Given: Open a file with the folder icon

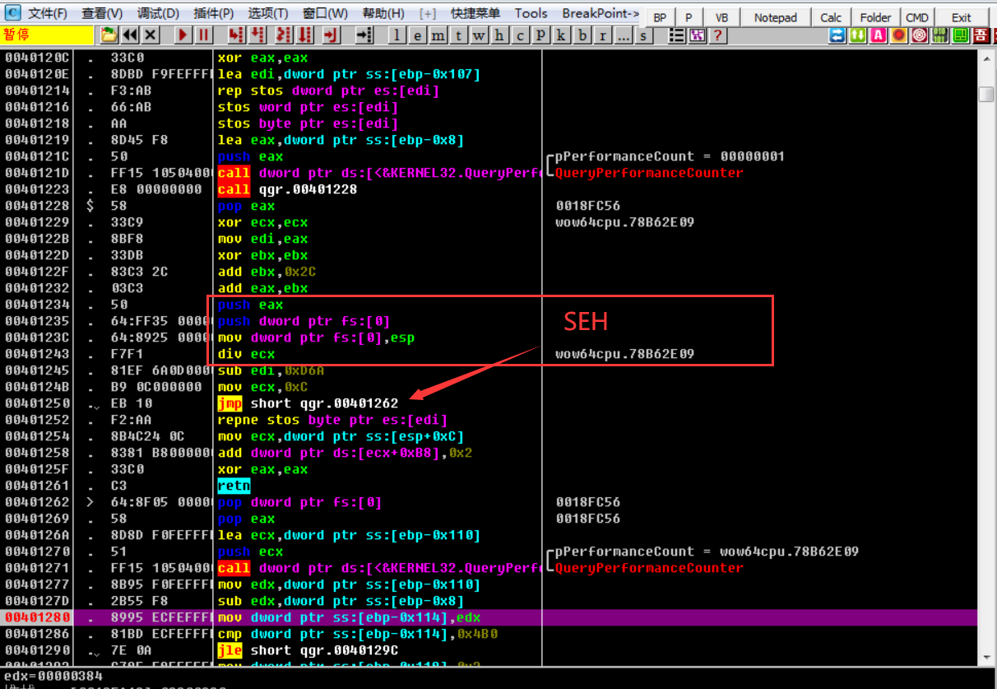Looking at the screenshot, I should click(x=109, y=35).
